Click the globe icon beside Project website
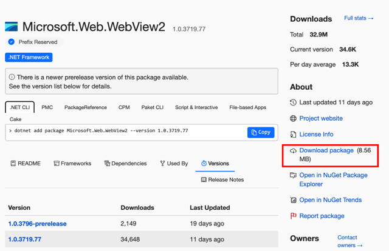 (294, 119)
